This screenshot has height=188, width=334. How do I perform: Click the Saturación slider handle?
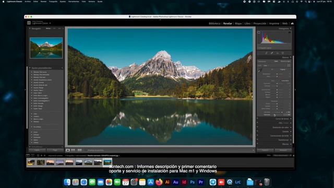point(275,115)
